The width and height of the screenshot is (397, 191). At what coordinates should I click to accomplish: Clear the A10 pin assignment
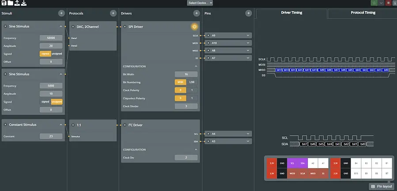[x=208, y=43]
